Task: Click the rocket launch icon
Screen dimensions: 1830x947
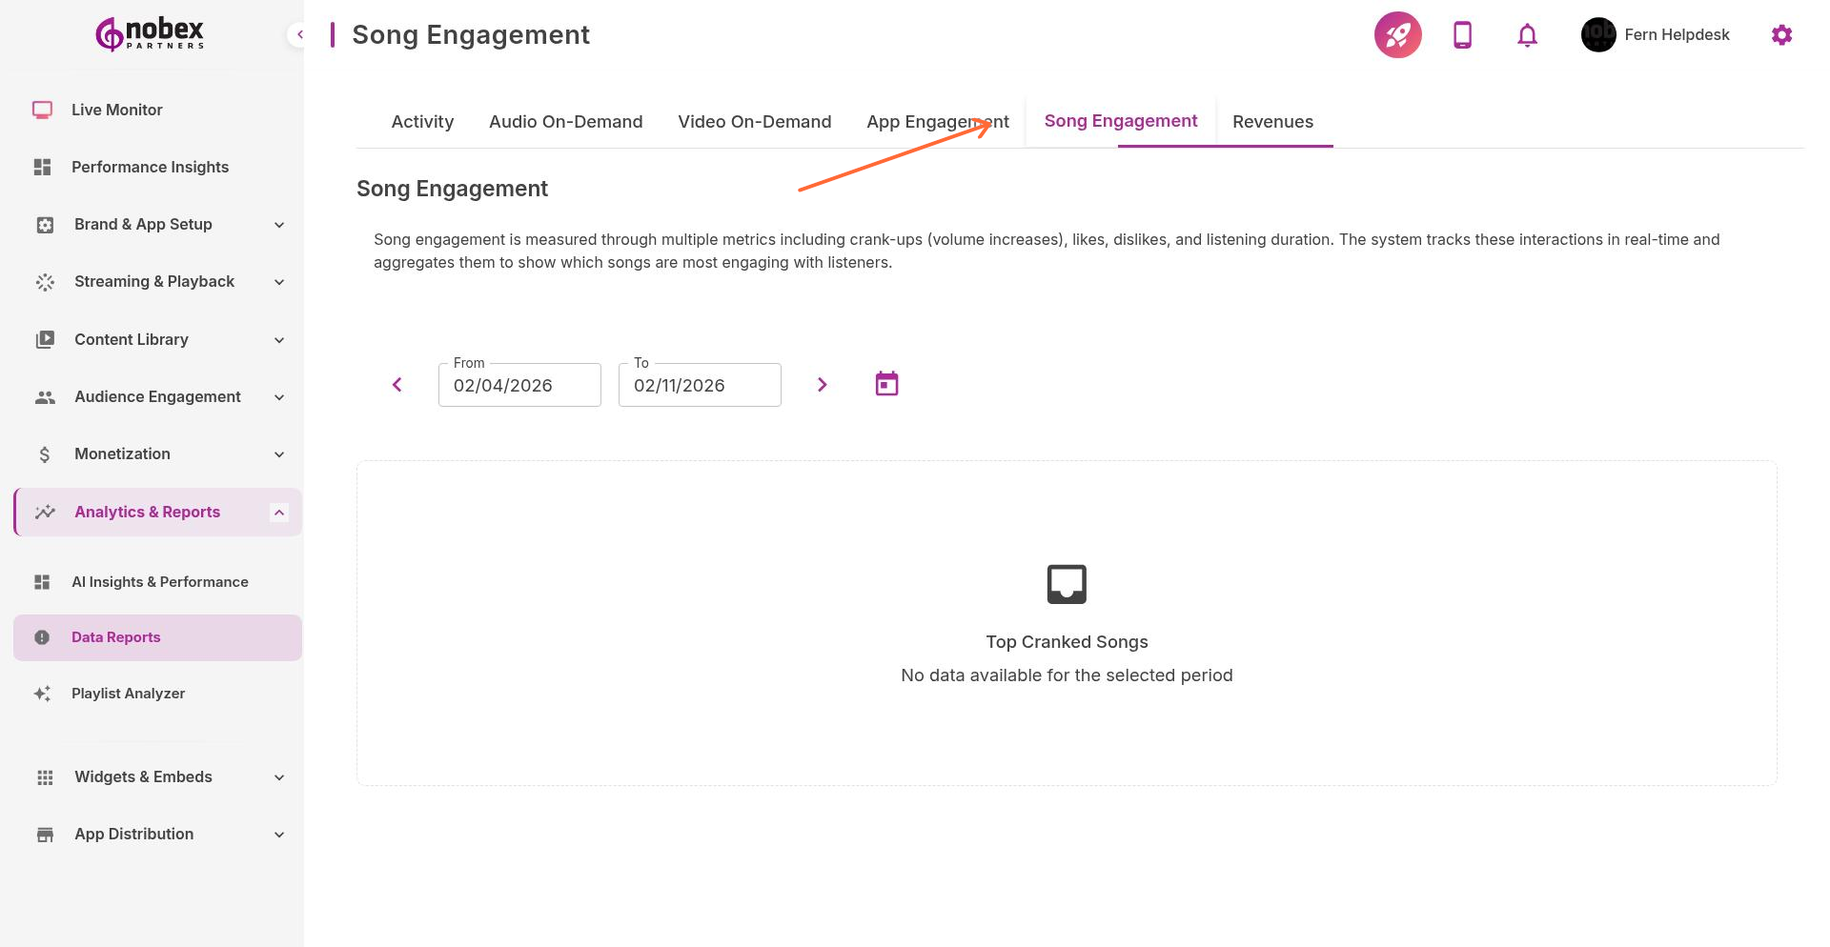Action: tap(1397, 34)
